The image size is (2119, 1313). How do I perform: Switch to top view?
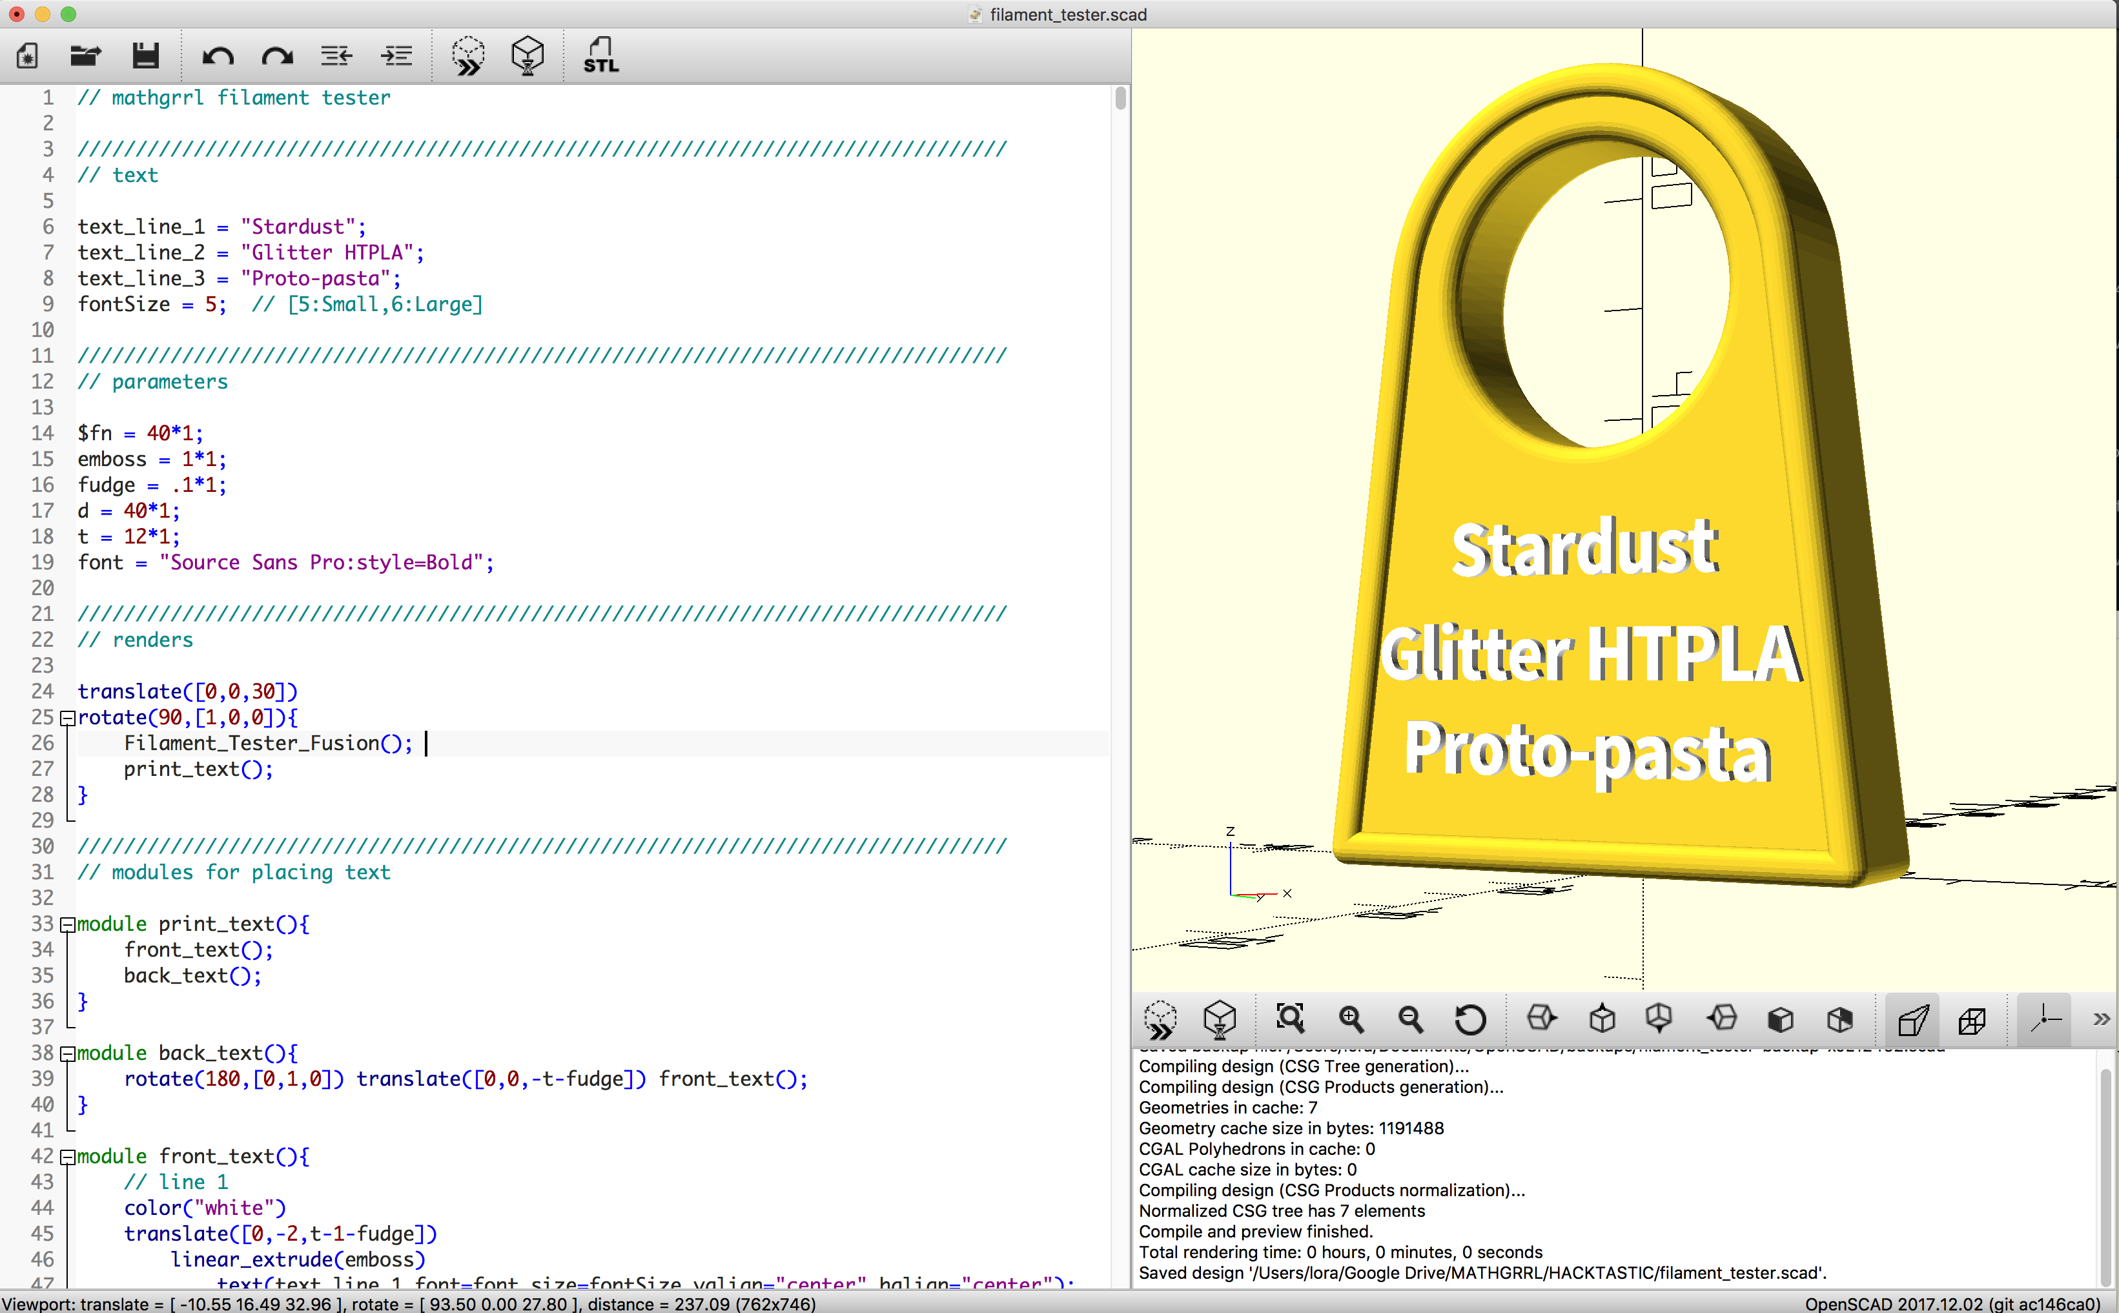1601,1018
